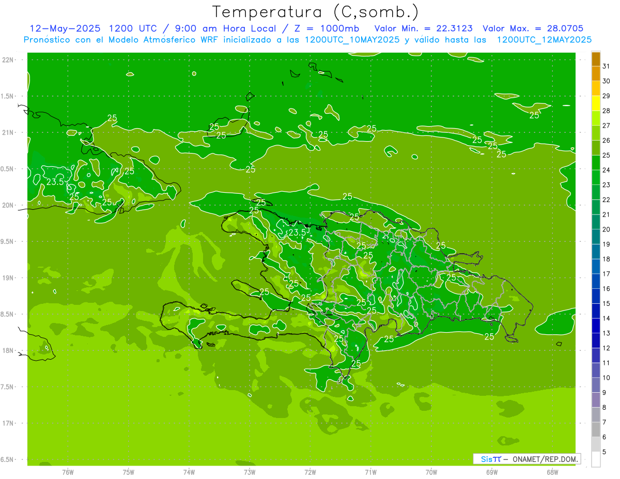Image resolution: width=620 pixels, height=479 pixels.
Task: Click the '68W' longitude axis label
Action: [x=552, y=472]
